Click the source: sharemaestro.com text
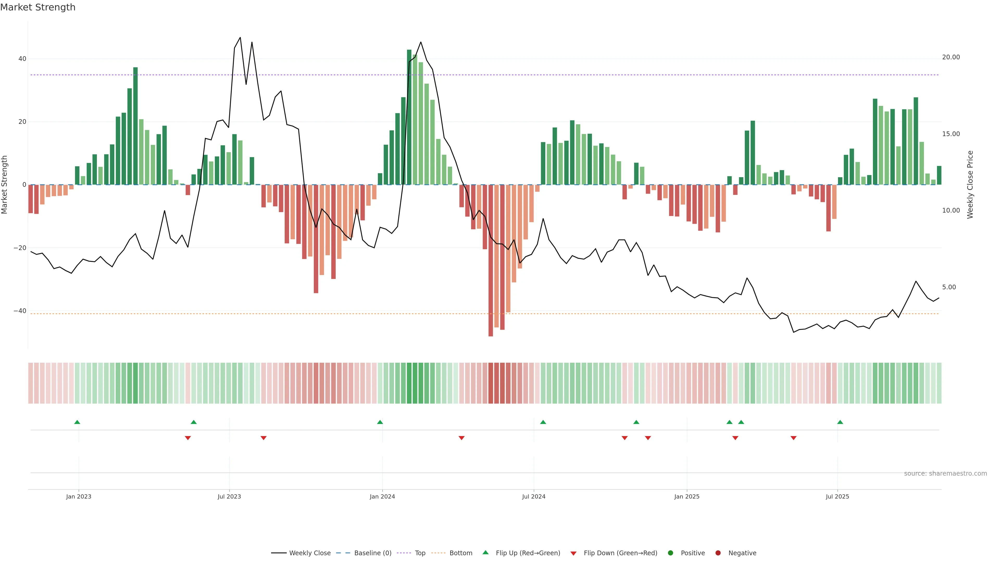 (945, 474)
